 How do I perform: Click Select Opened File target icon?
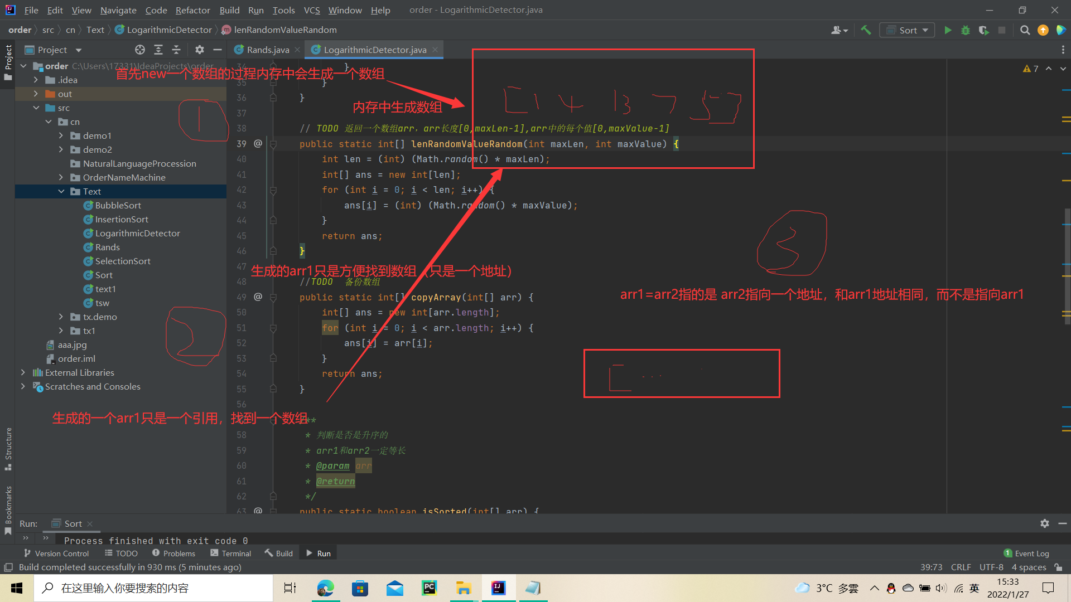point(140,50)
